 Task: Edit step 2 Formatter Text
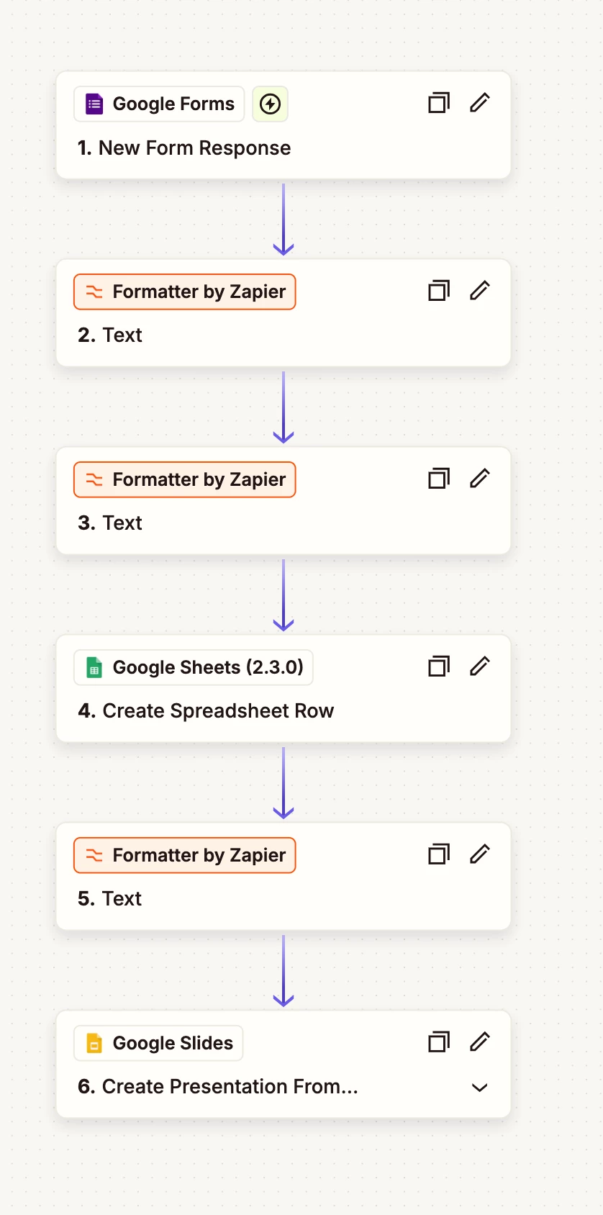(480, 291)
